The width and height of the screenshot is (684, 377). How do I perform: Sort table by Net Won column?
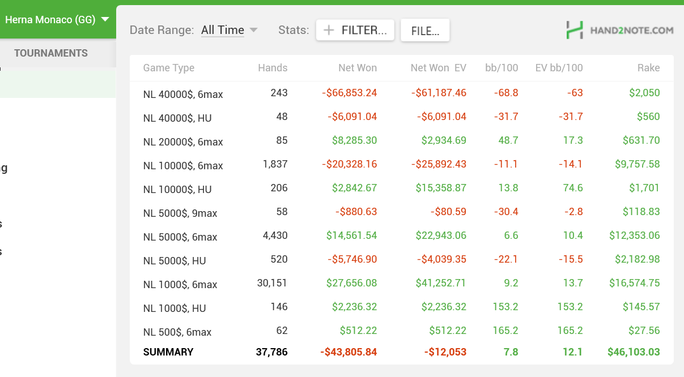[x=357, y=68]
